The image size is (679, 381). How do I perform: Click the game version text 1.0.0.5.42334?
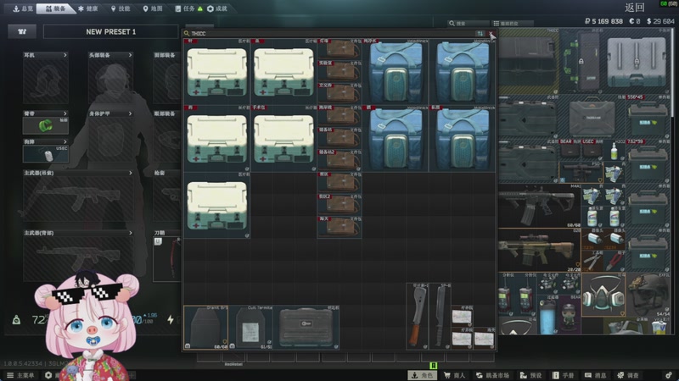23,364
